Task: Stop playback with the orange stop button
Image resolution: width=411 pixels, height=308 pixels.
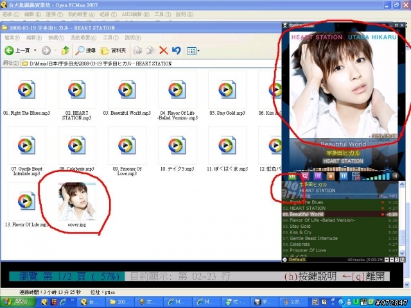Action: (331, 176)
